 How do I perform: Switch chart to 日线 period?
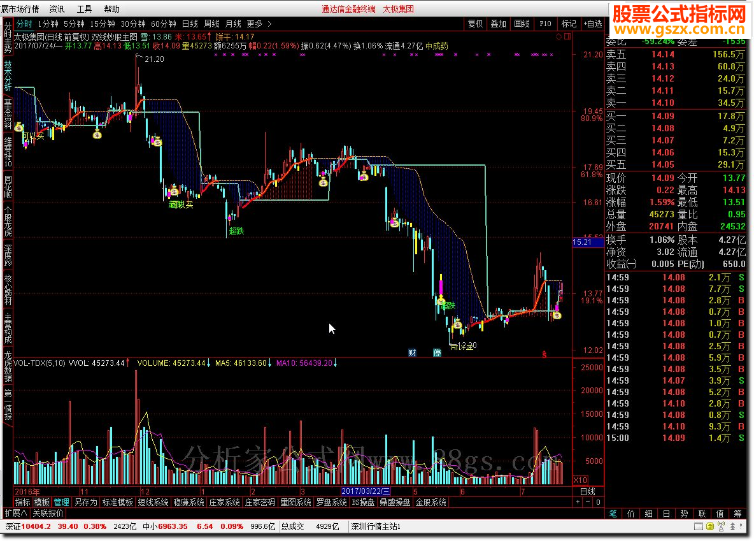tap(190, 24)
